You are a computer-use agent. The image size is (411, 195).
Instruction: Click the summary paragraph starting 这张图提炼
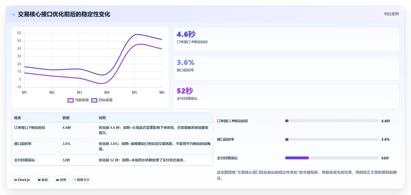(307, 175)
